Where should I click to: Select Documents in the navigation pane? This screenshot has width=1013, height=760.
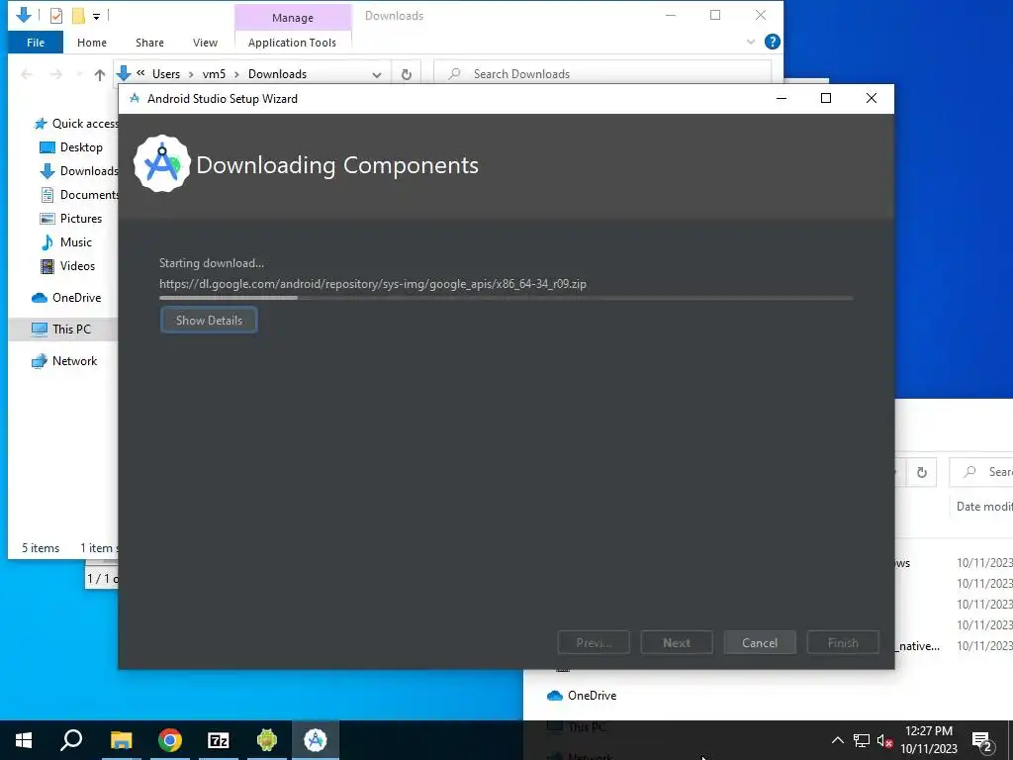click(79, 195)
